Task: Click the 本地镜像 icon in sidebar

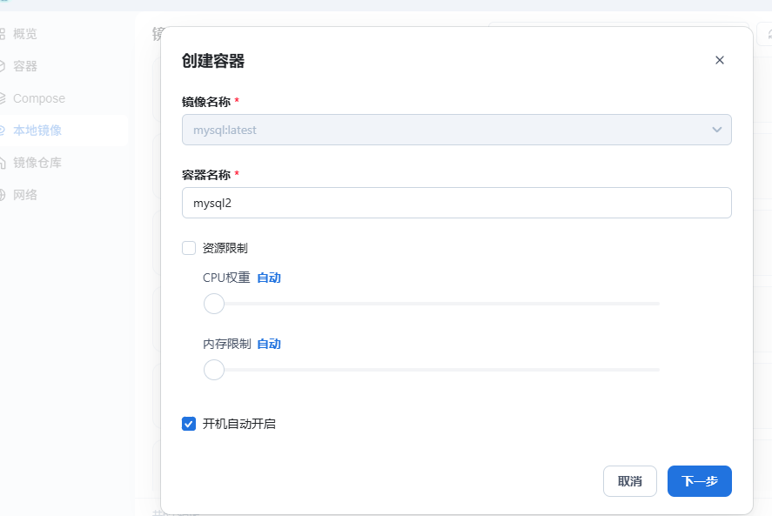Action: 3,131
